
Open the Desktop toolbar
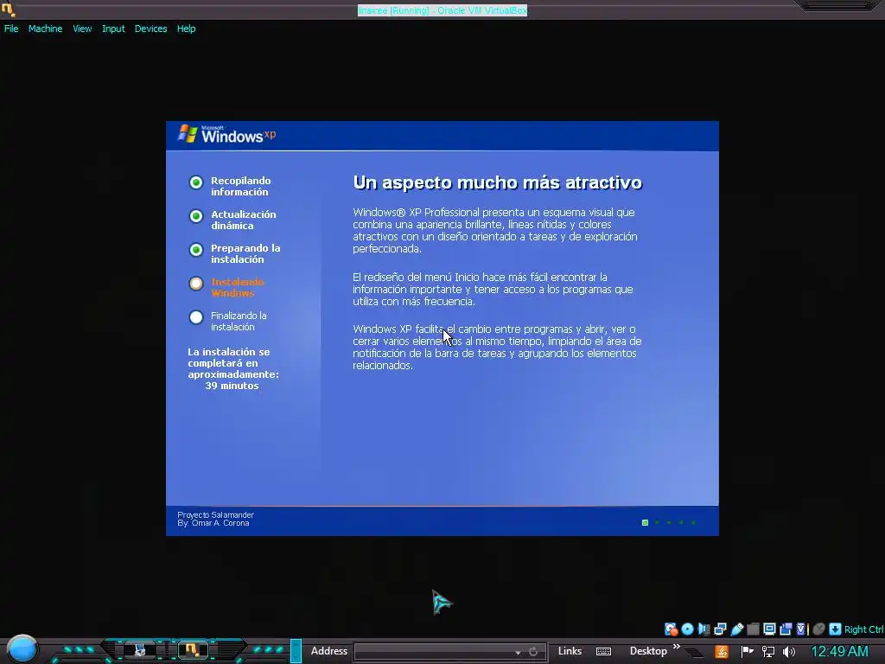click(648, 651)
